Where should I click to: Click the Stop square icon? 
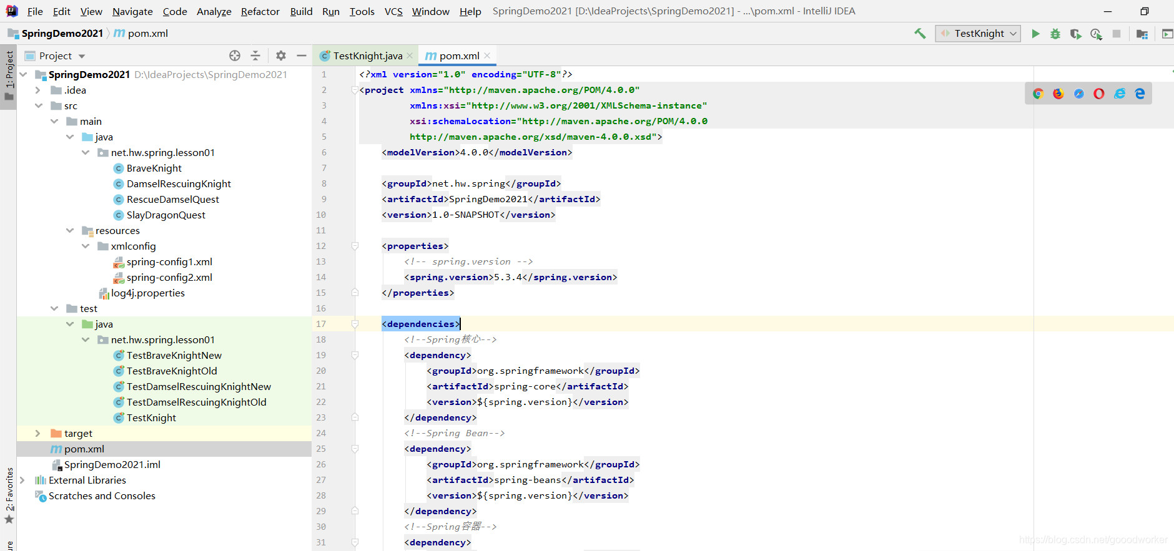tap(1117, 34)
